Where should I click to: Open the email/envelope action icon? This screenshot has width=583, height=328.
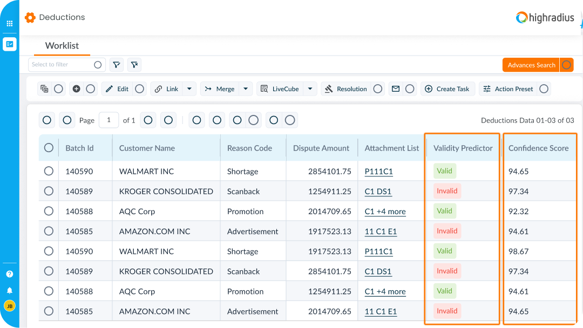pyautogui.click(x=396, y=88)
